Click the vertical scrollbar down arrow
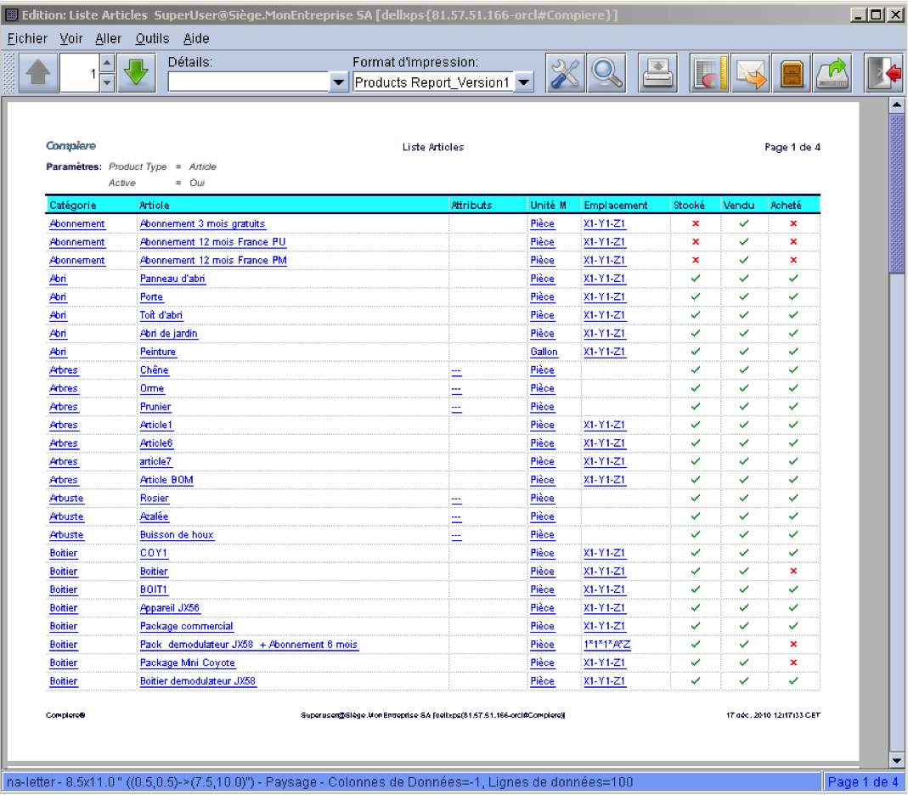 point(896,759)
